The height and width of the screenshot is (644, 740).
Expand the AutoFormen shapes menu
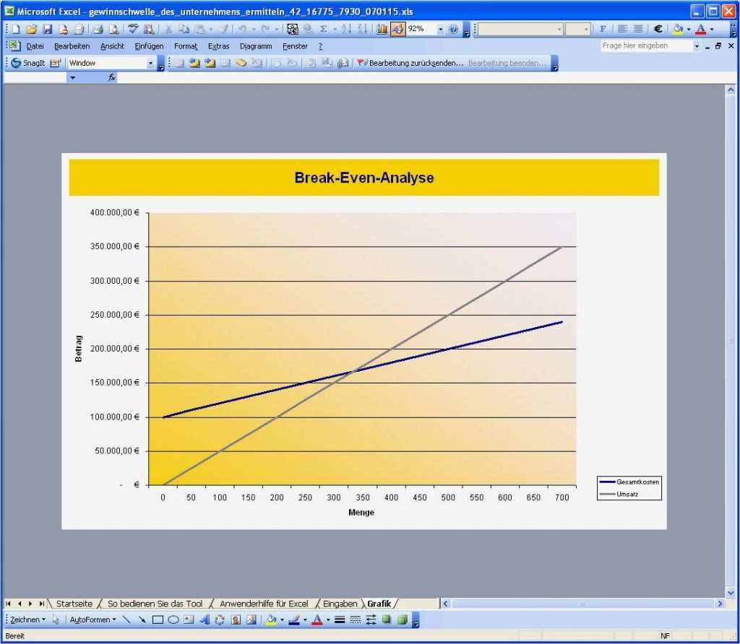click(x=94, y=619)
